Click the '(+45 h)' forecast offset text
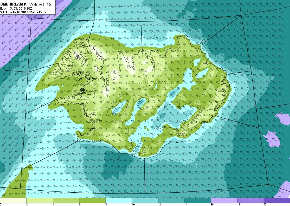Image resolution: width=290 pixels, height=206 pixels. pos(41,12)
